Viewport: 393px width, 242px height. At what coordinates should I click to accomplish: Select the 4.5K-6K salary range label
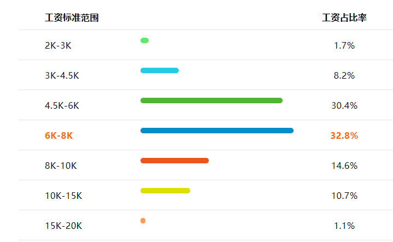coord(62,106)
